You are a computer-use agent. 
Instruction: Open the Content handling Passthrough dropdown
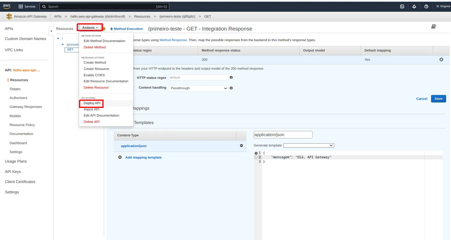tap(198, 88)
